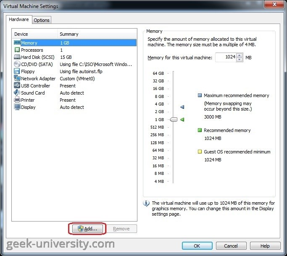The height and width of the screenshot is (256, 287).
Task: Click the Remove button
Action: 121,229
